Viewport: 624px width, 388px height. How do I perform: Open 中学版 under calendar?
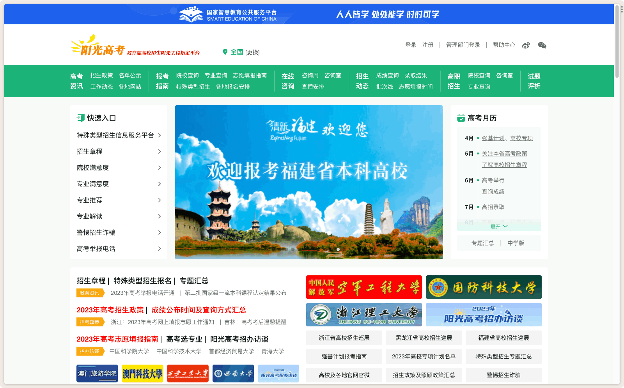point(516,243)
